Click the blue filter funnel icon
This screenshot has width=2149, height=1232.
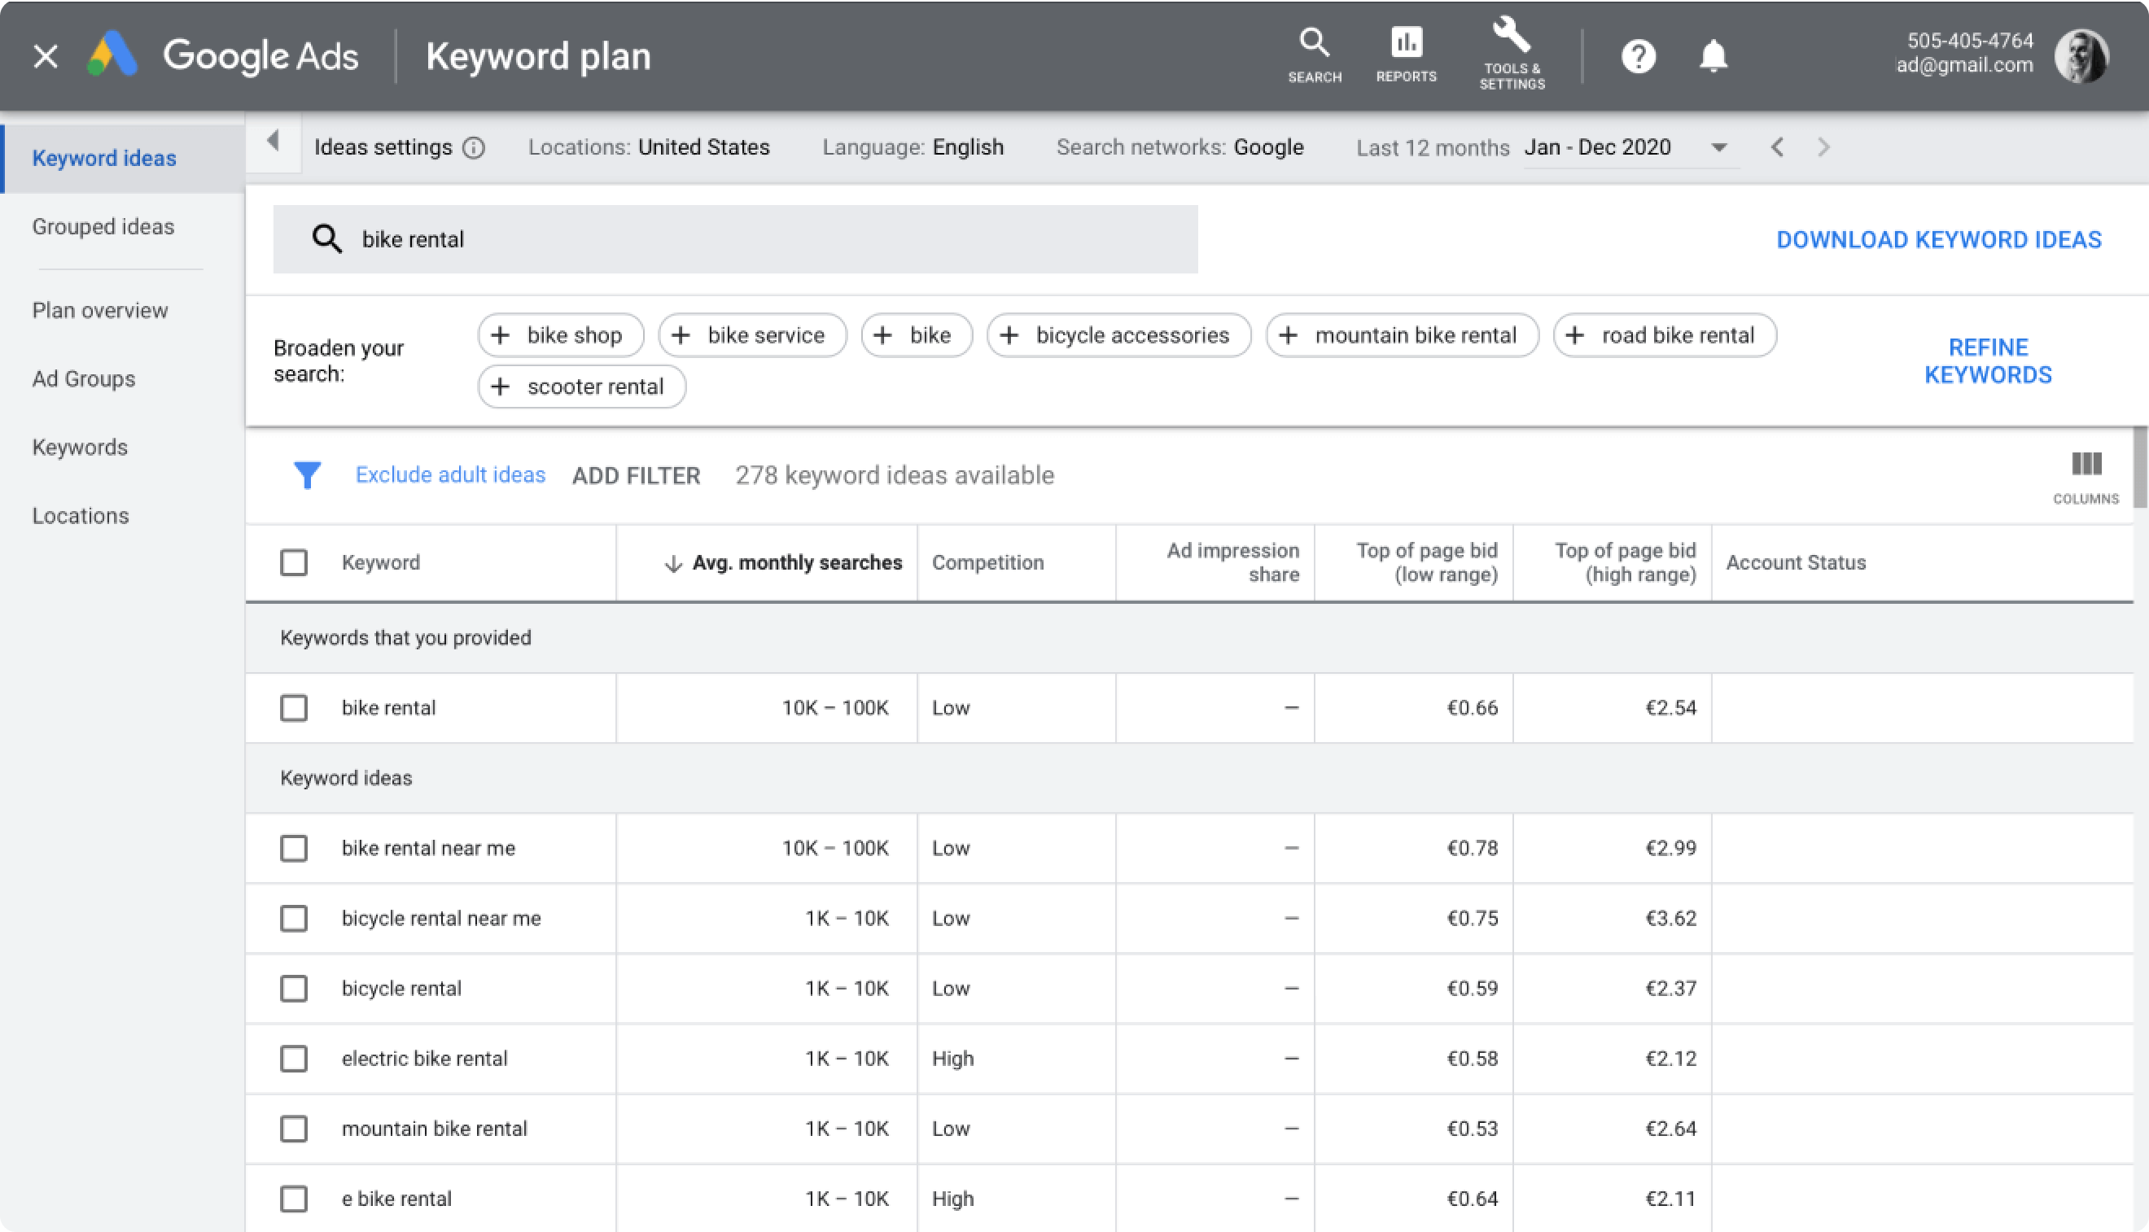[307, 475]
